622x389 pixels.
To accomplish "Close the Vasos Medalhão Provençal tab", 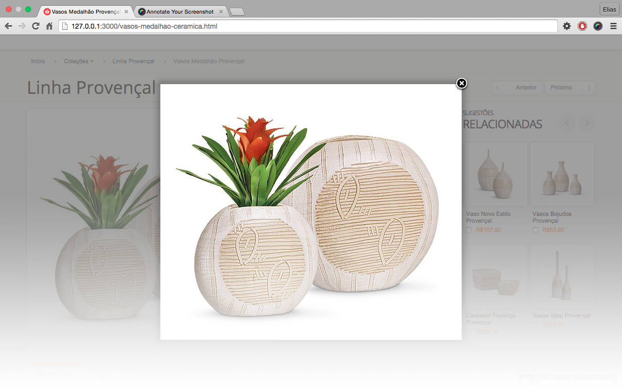I will click(126, 12).
